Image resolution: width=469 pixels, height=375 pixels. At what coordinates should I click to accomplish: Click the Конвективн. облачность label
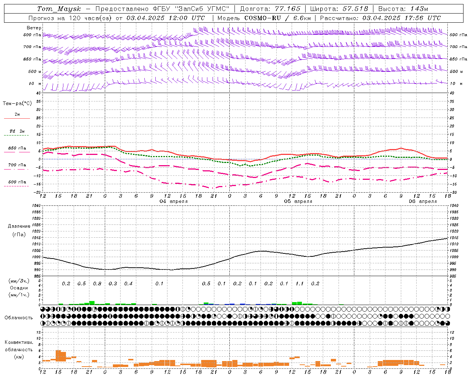19,346
